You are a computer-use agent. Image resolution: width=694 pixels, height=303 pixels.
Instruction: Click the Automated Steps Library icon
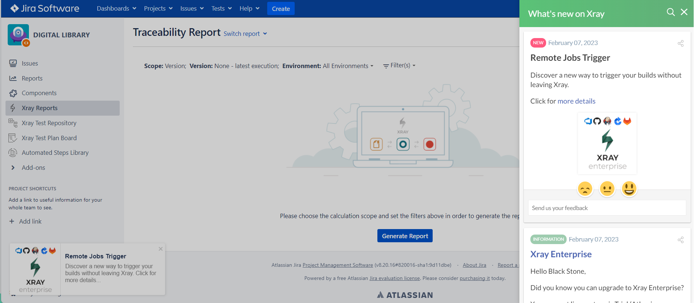click(x=13, y=153)
